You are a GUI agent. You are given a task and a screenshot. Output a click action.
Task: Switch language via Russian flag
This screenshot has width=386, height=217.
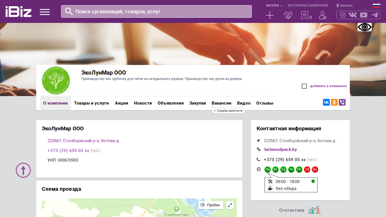(376, 5)
